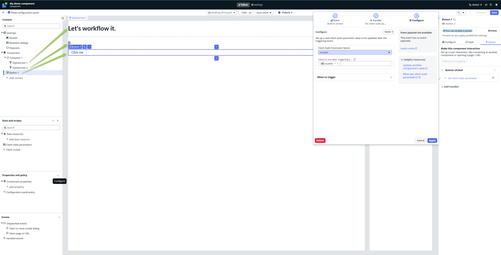The image size is (501, 255).
Task: Switch to the Style tab
Action: pos(470,42)
